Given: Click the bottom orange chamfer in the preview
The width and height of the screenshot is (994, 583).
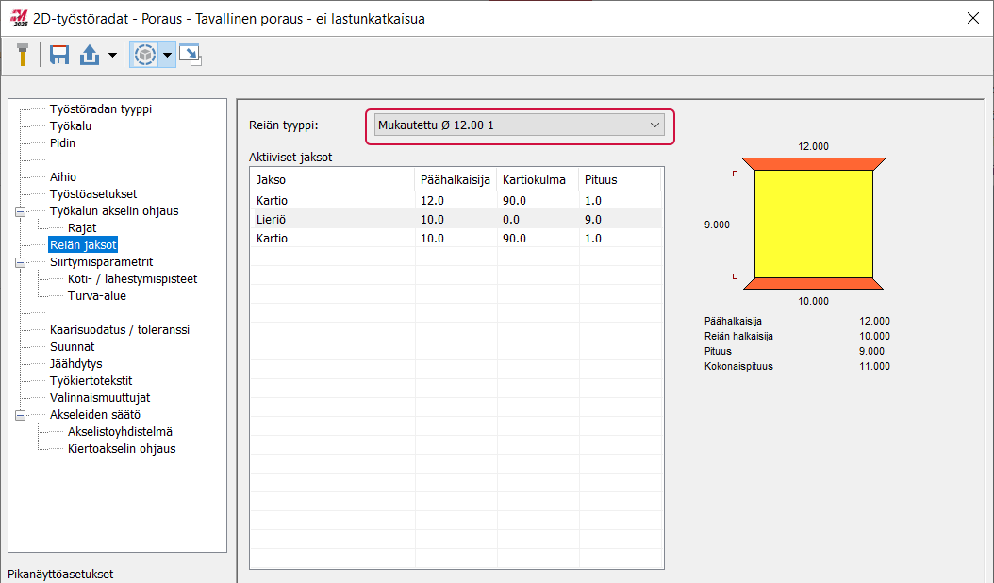Looking at the screenshot, I should (813, 284).
